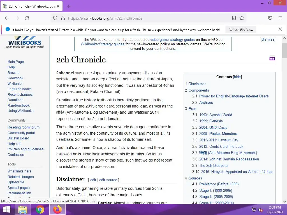Image resolution: width=287 pixels, height=215 pixels.
Task: Click the page scrollbar up arrow
Action: (x=284, y=38)
